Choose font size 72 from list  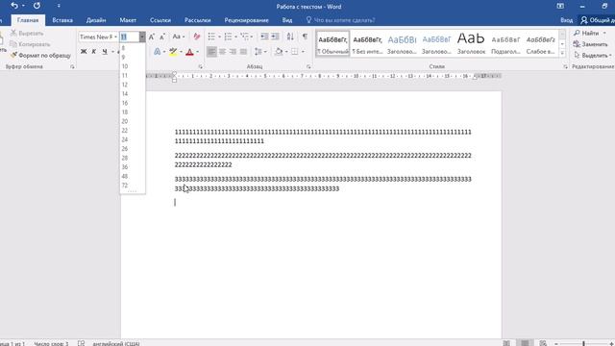coord(133,185)
